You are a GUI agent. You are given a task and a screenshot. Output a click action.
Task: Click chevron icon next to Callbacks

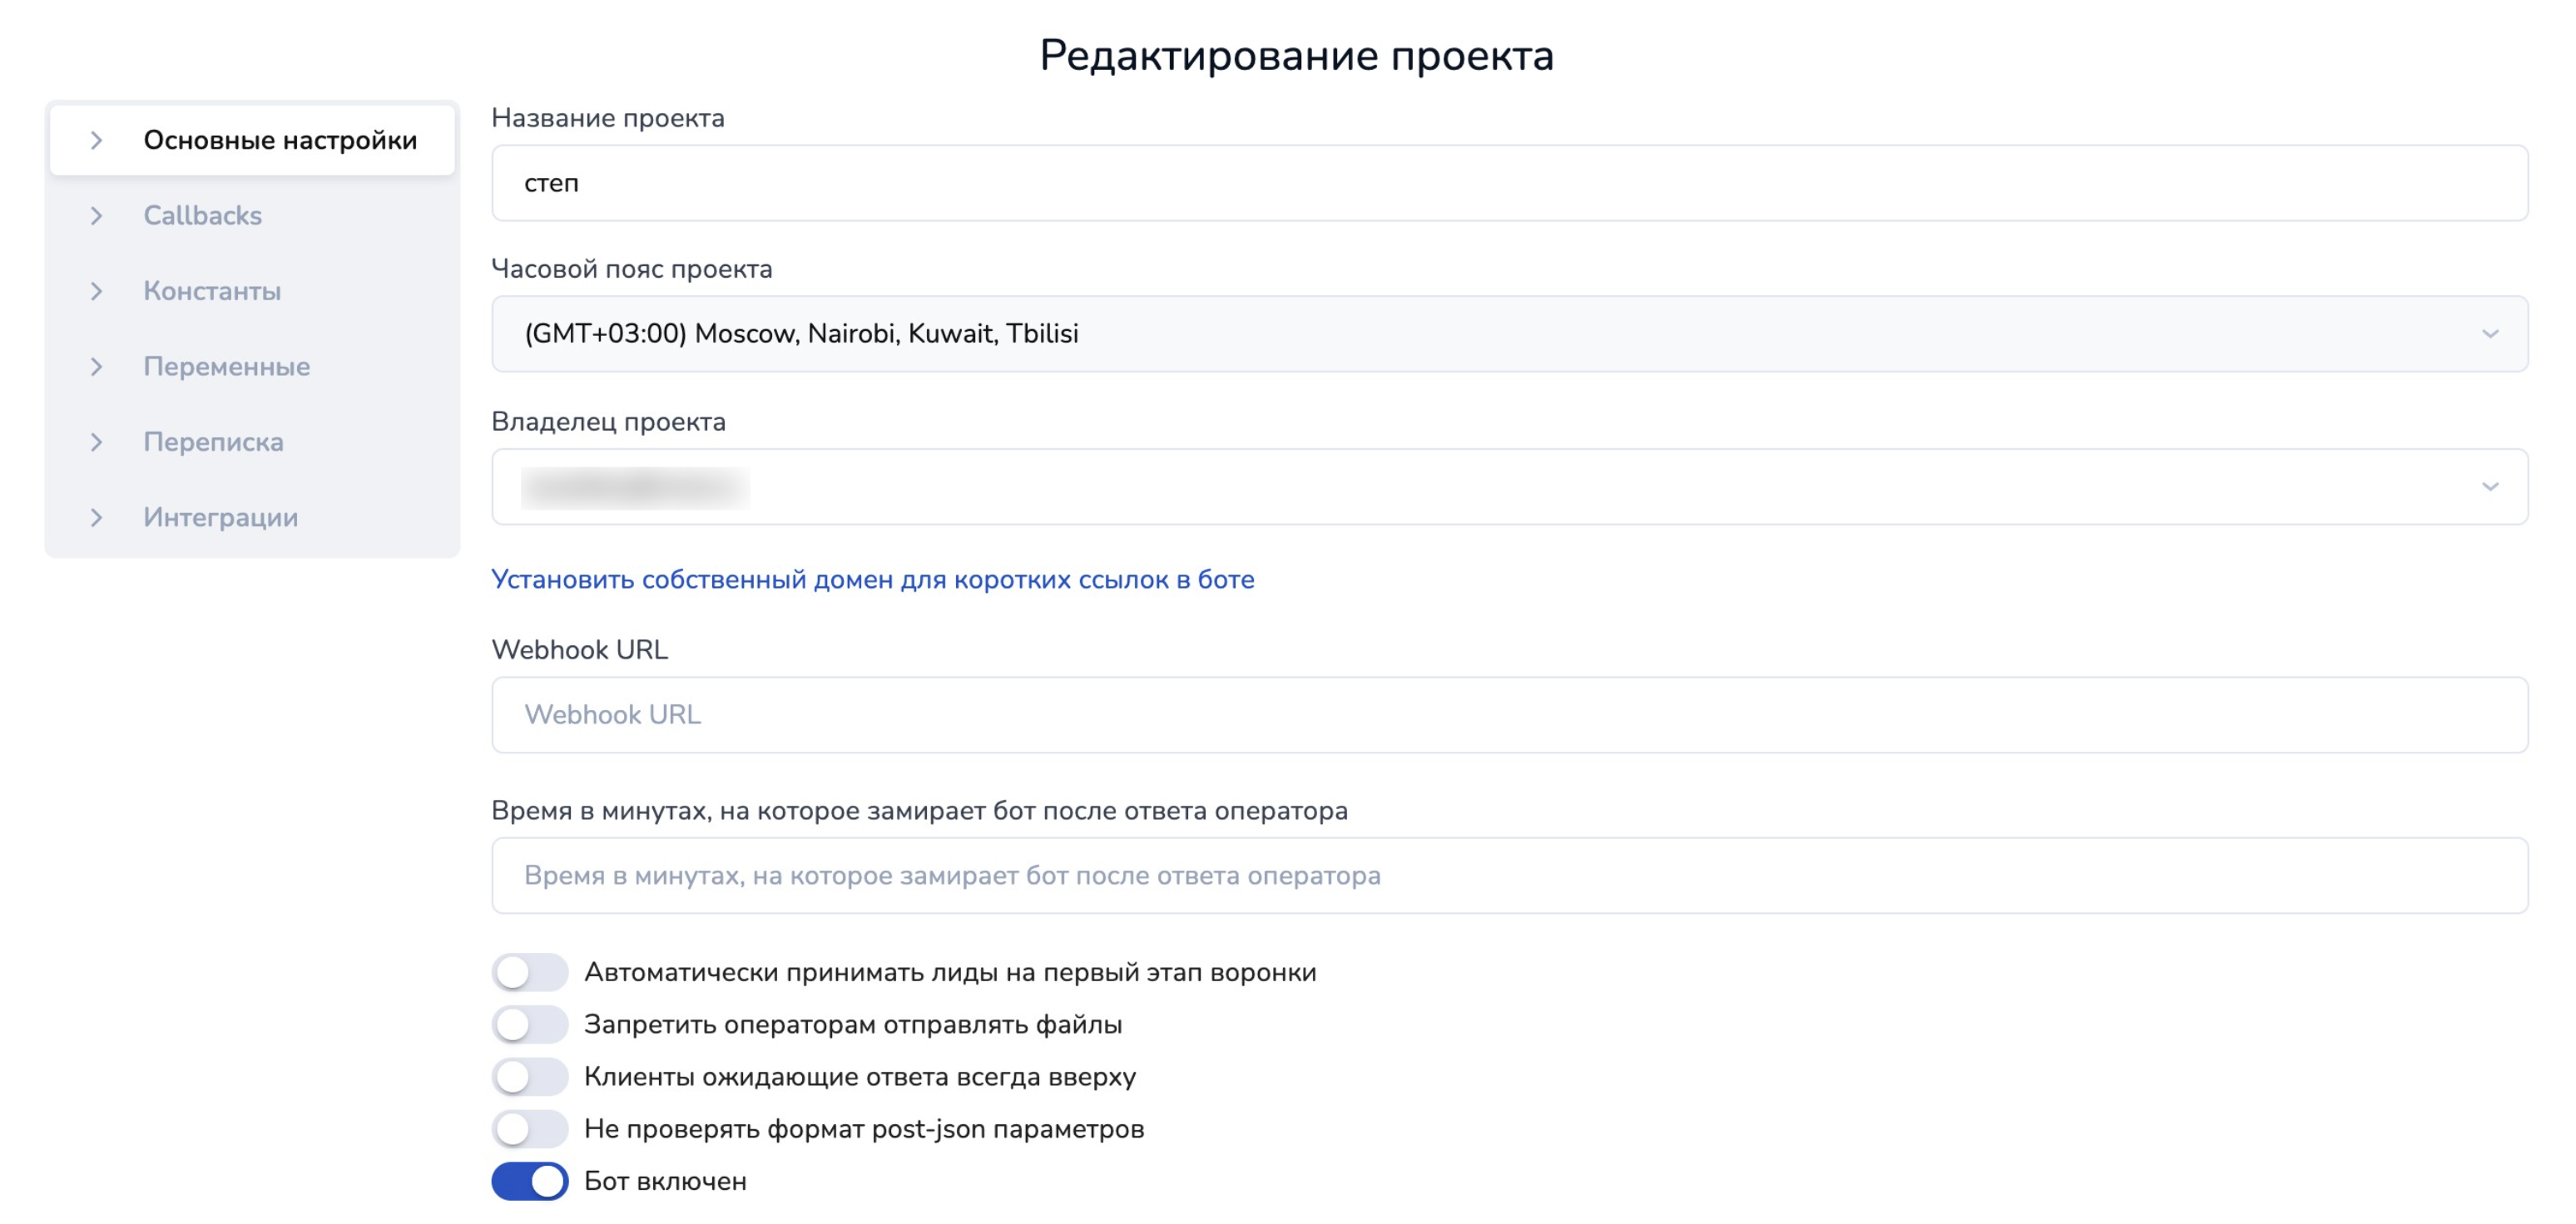click(x=96, y=216)
